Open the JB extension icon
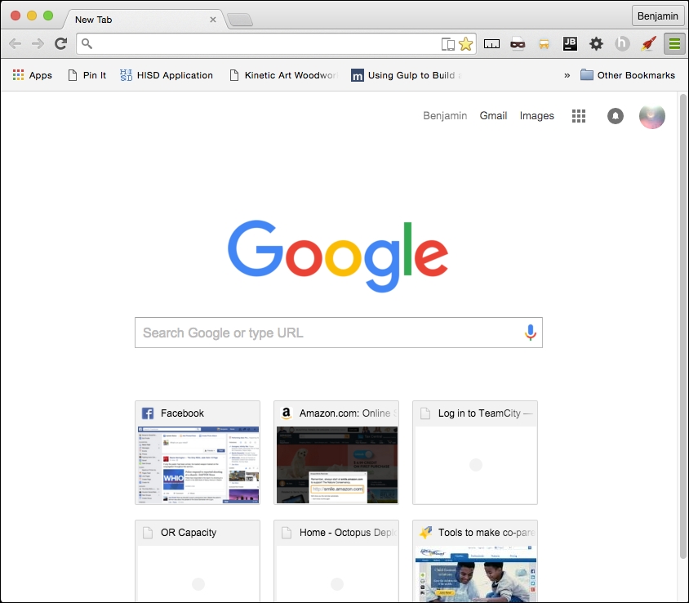The width and height of the screenshot is (689, 603). pyautogui.click(x=570, y=44)
